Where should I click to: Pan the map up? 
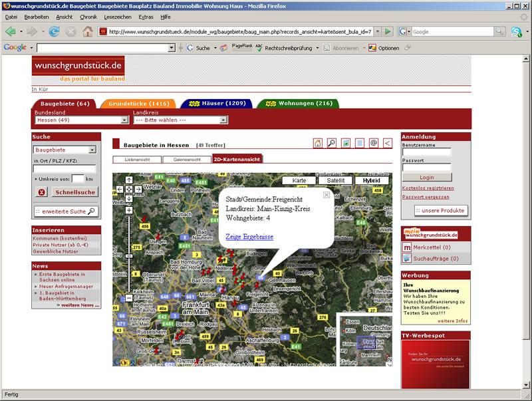(x=129, y=180)
